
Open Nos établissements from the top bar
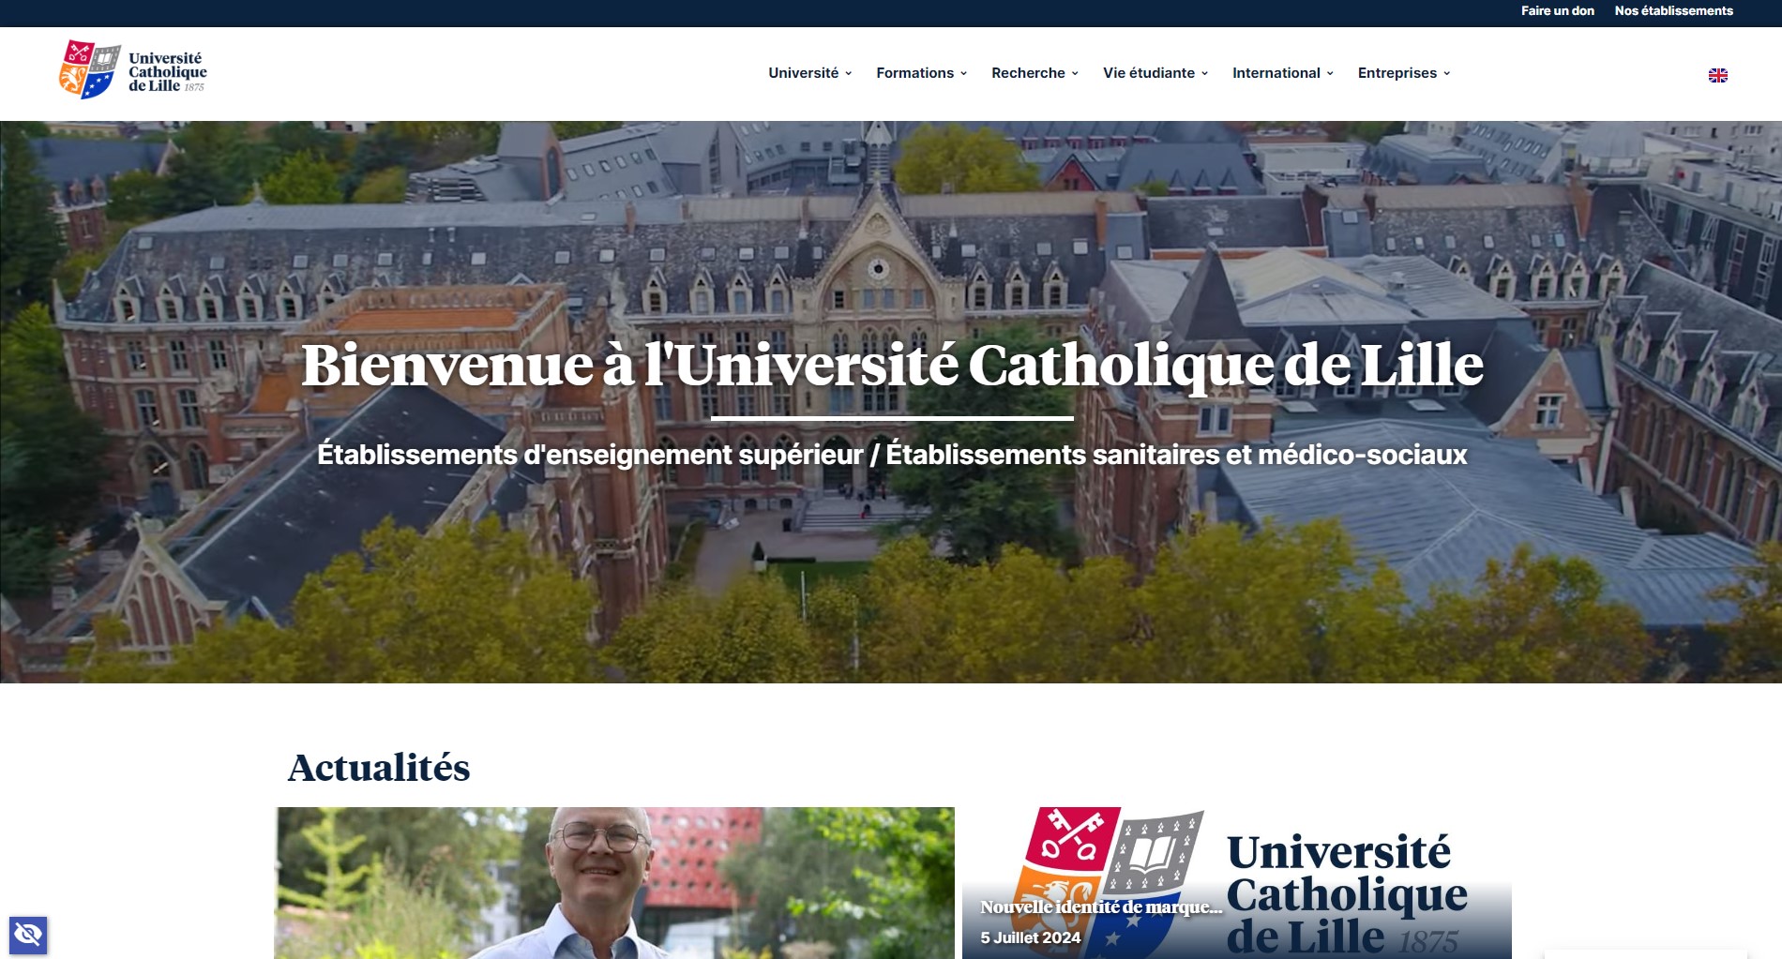pos(1673,11)
